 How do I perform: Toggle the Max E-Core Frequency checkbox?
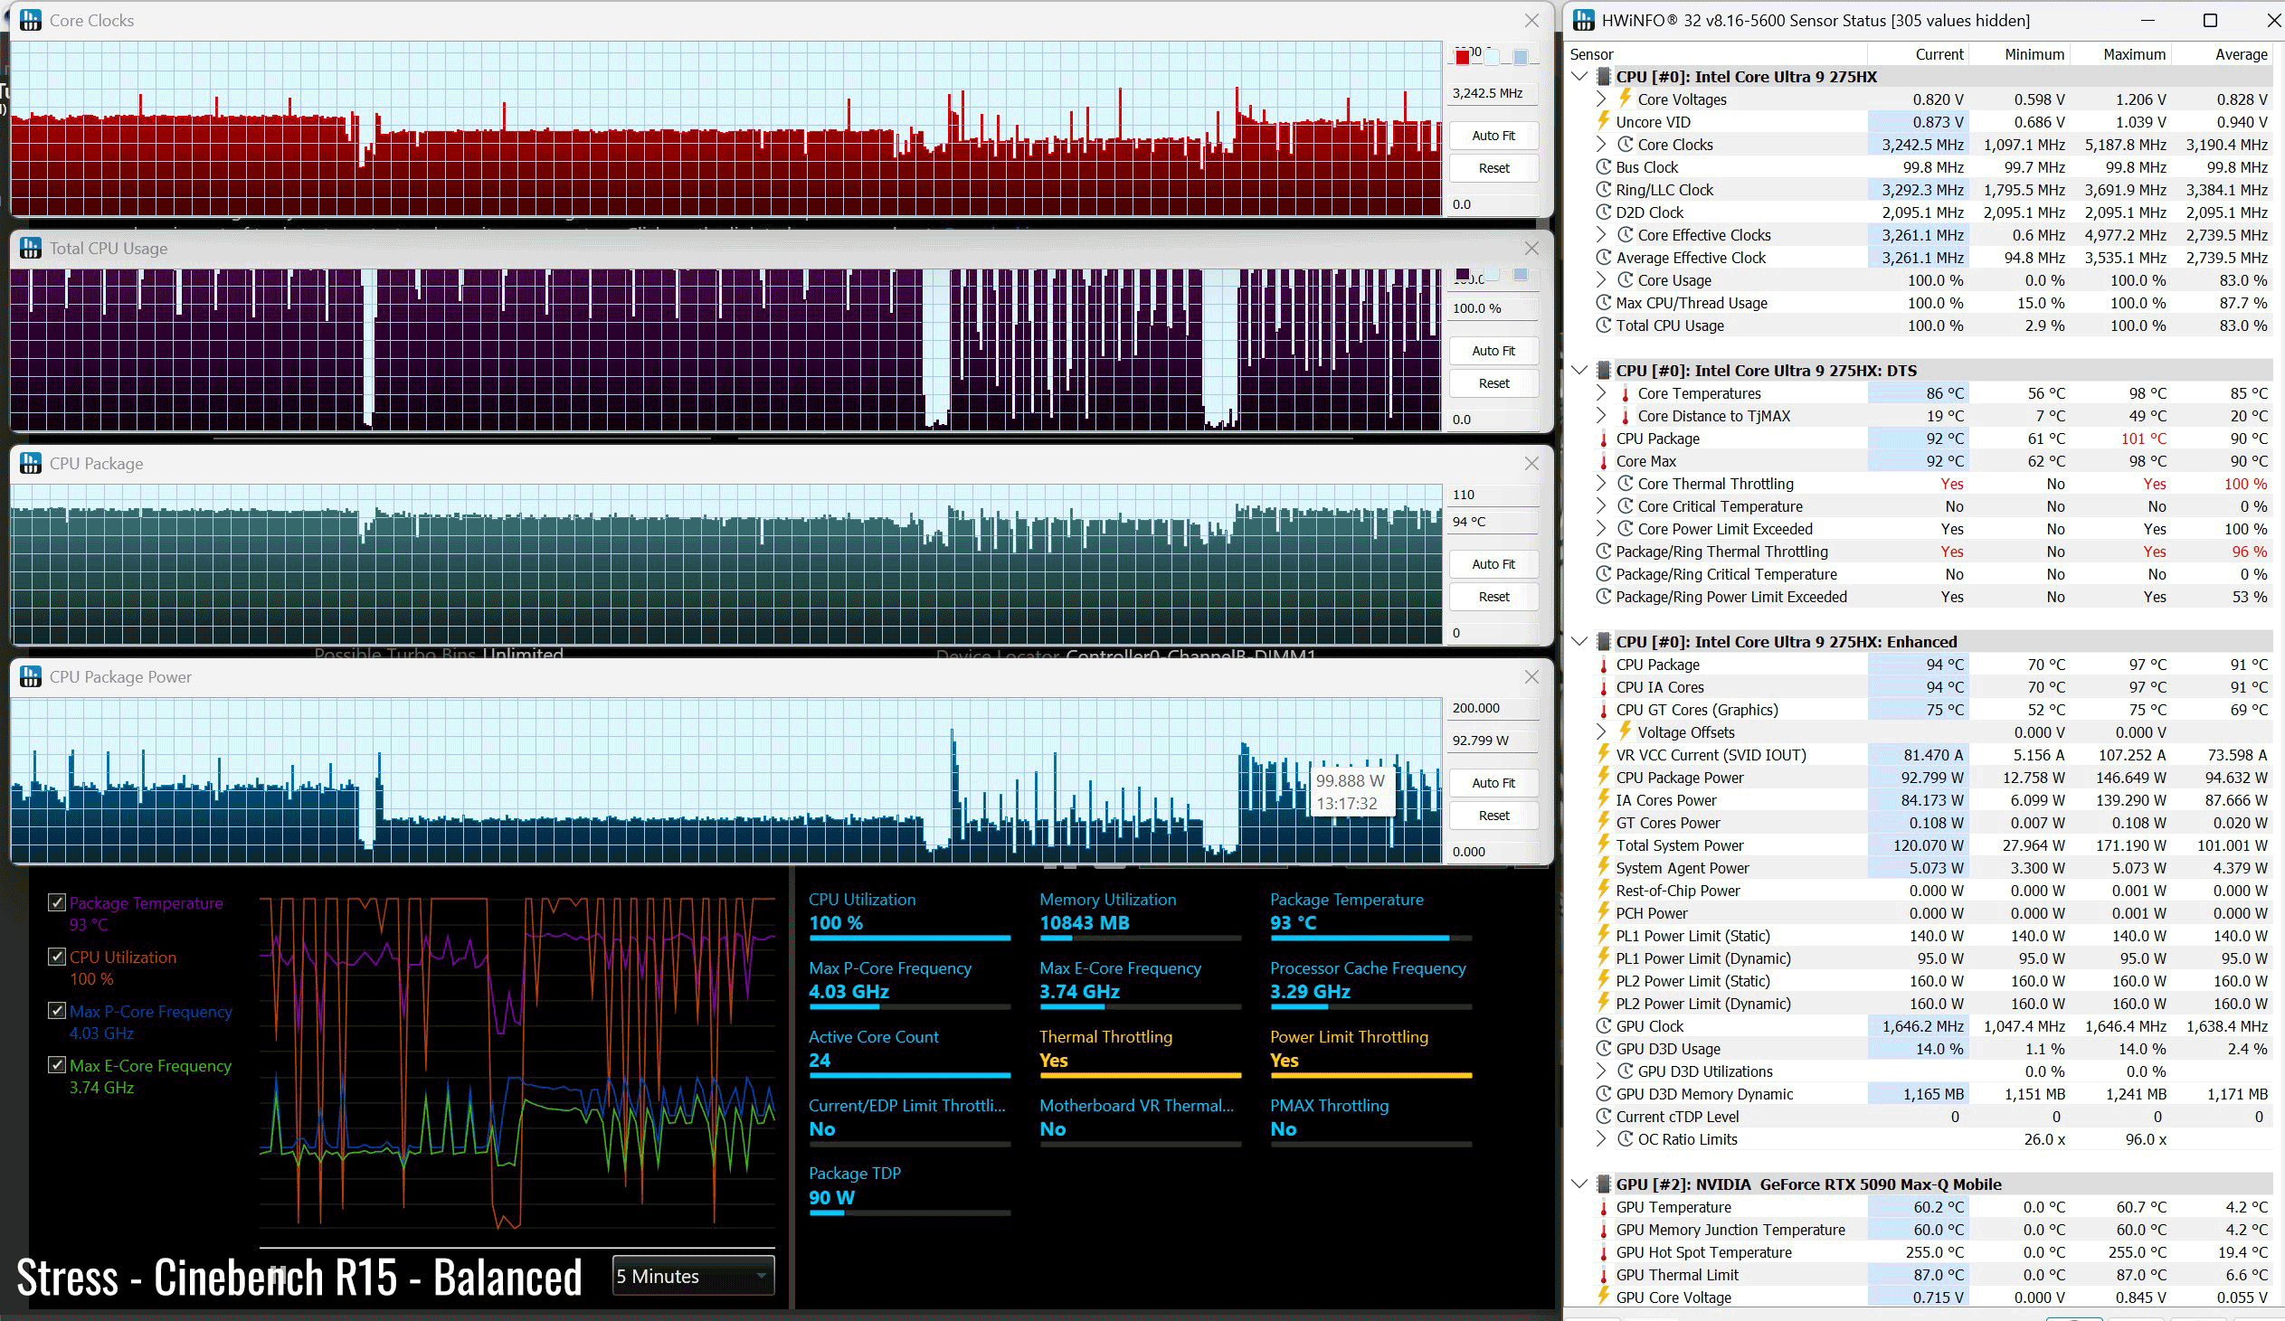56,1065
